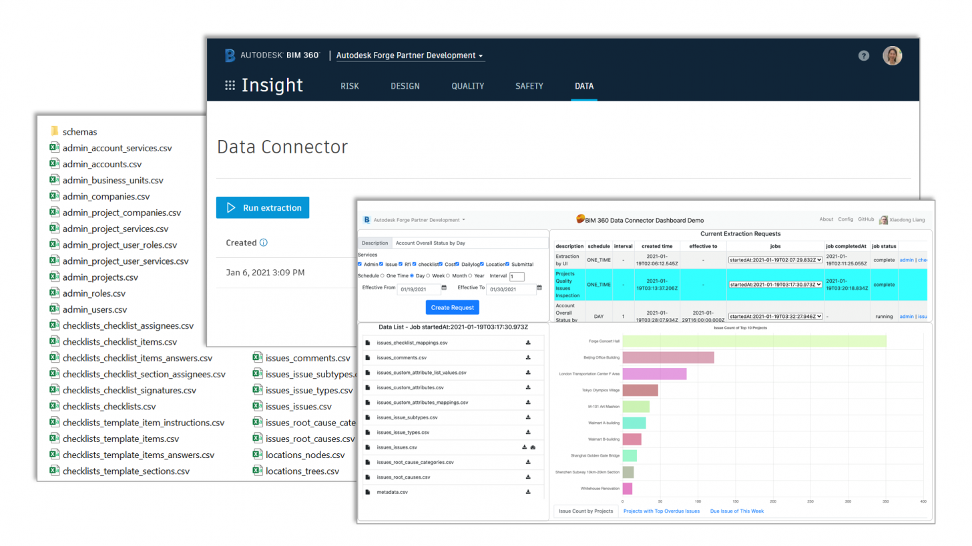Download metadata.csv using its download icon
972x546 pixels.
point(528,492)
